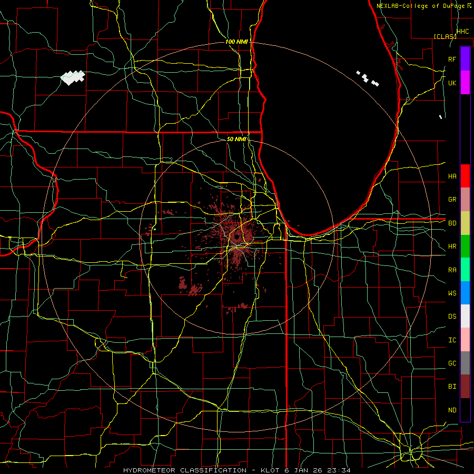
Task: Click the "HYDROMETEOR CLASSIFICATION" title text
Action: pos(185,470)
